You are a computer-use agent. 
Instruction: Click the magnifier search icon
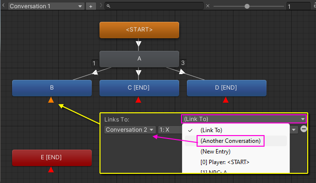coord(108,6)
